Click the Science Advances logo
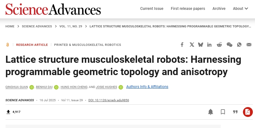The width and height of the screenshot is (255, 128). pyautogui.click(x=53, y=9)
